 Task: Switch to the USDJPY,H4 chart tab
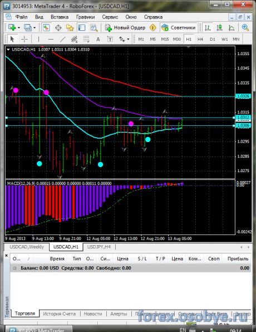[x=99, y=247]
